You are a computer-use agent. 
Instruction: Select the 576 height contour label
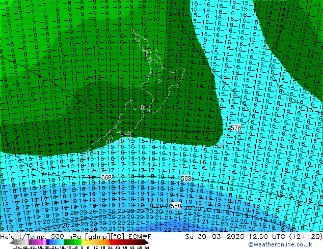[236, 128]
